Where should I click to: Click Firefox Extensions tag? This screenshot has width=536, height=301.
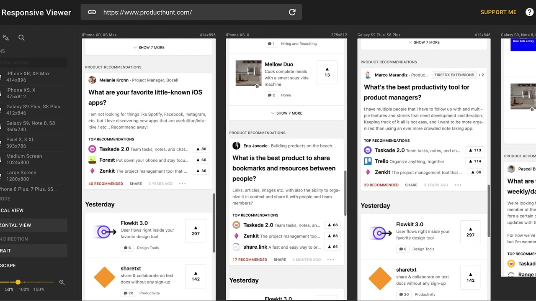click(454, 75)
